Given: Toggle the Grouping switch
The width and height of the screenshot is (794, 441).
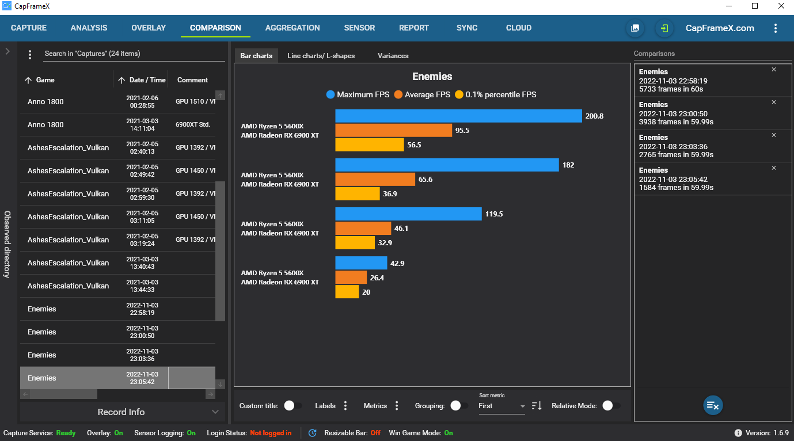Looking at the screenshot, I should [x=459, y=406].
